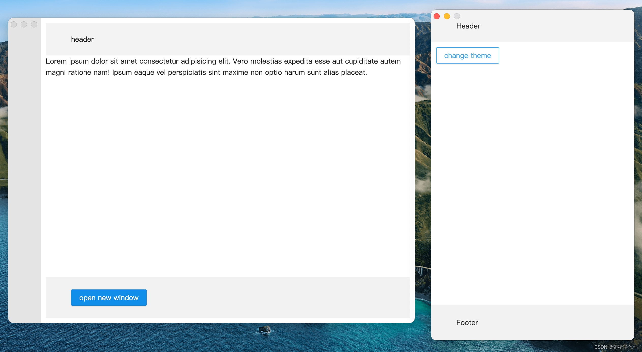Viewport: 642px width, 352px height.
Task: Click the CSDN watermark text
Action: tap(616, 347)
